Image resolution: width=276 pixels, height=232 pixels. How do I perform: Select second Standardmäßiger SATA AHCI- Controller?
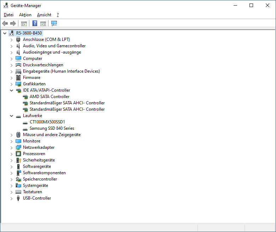click(x=67, y=109)
